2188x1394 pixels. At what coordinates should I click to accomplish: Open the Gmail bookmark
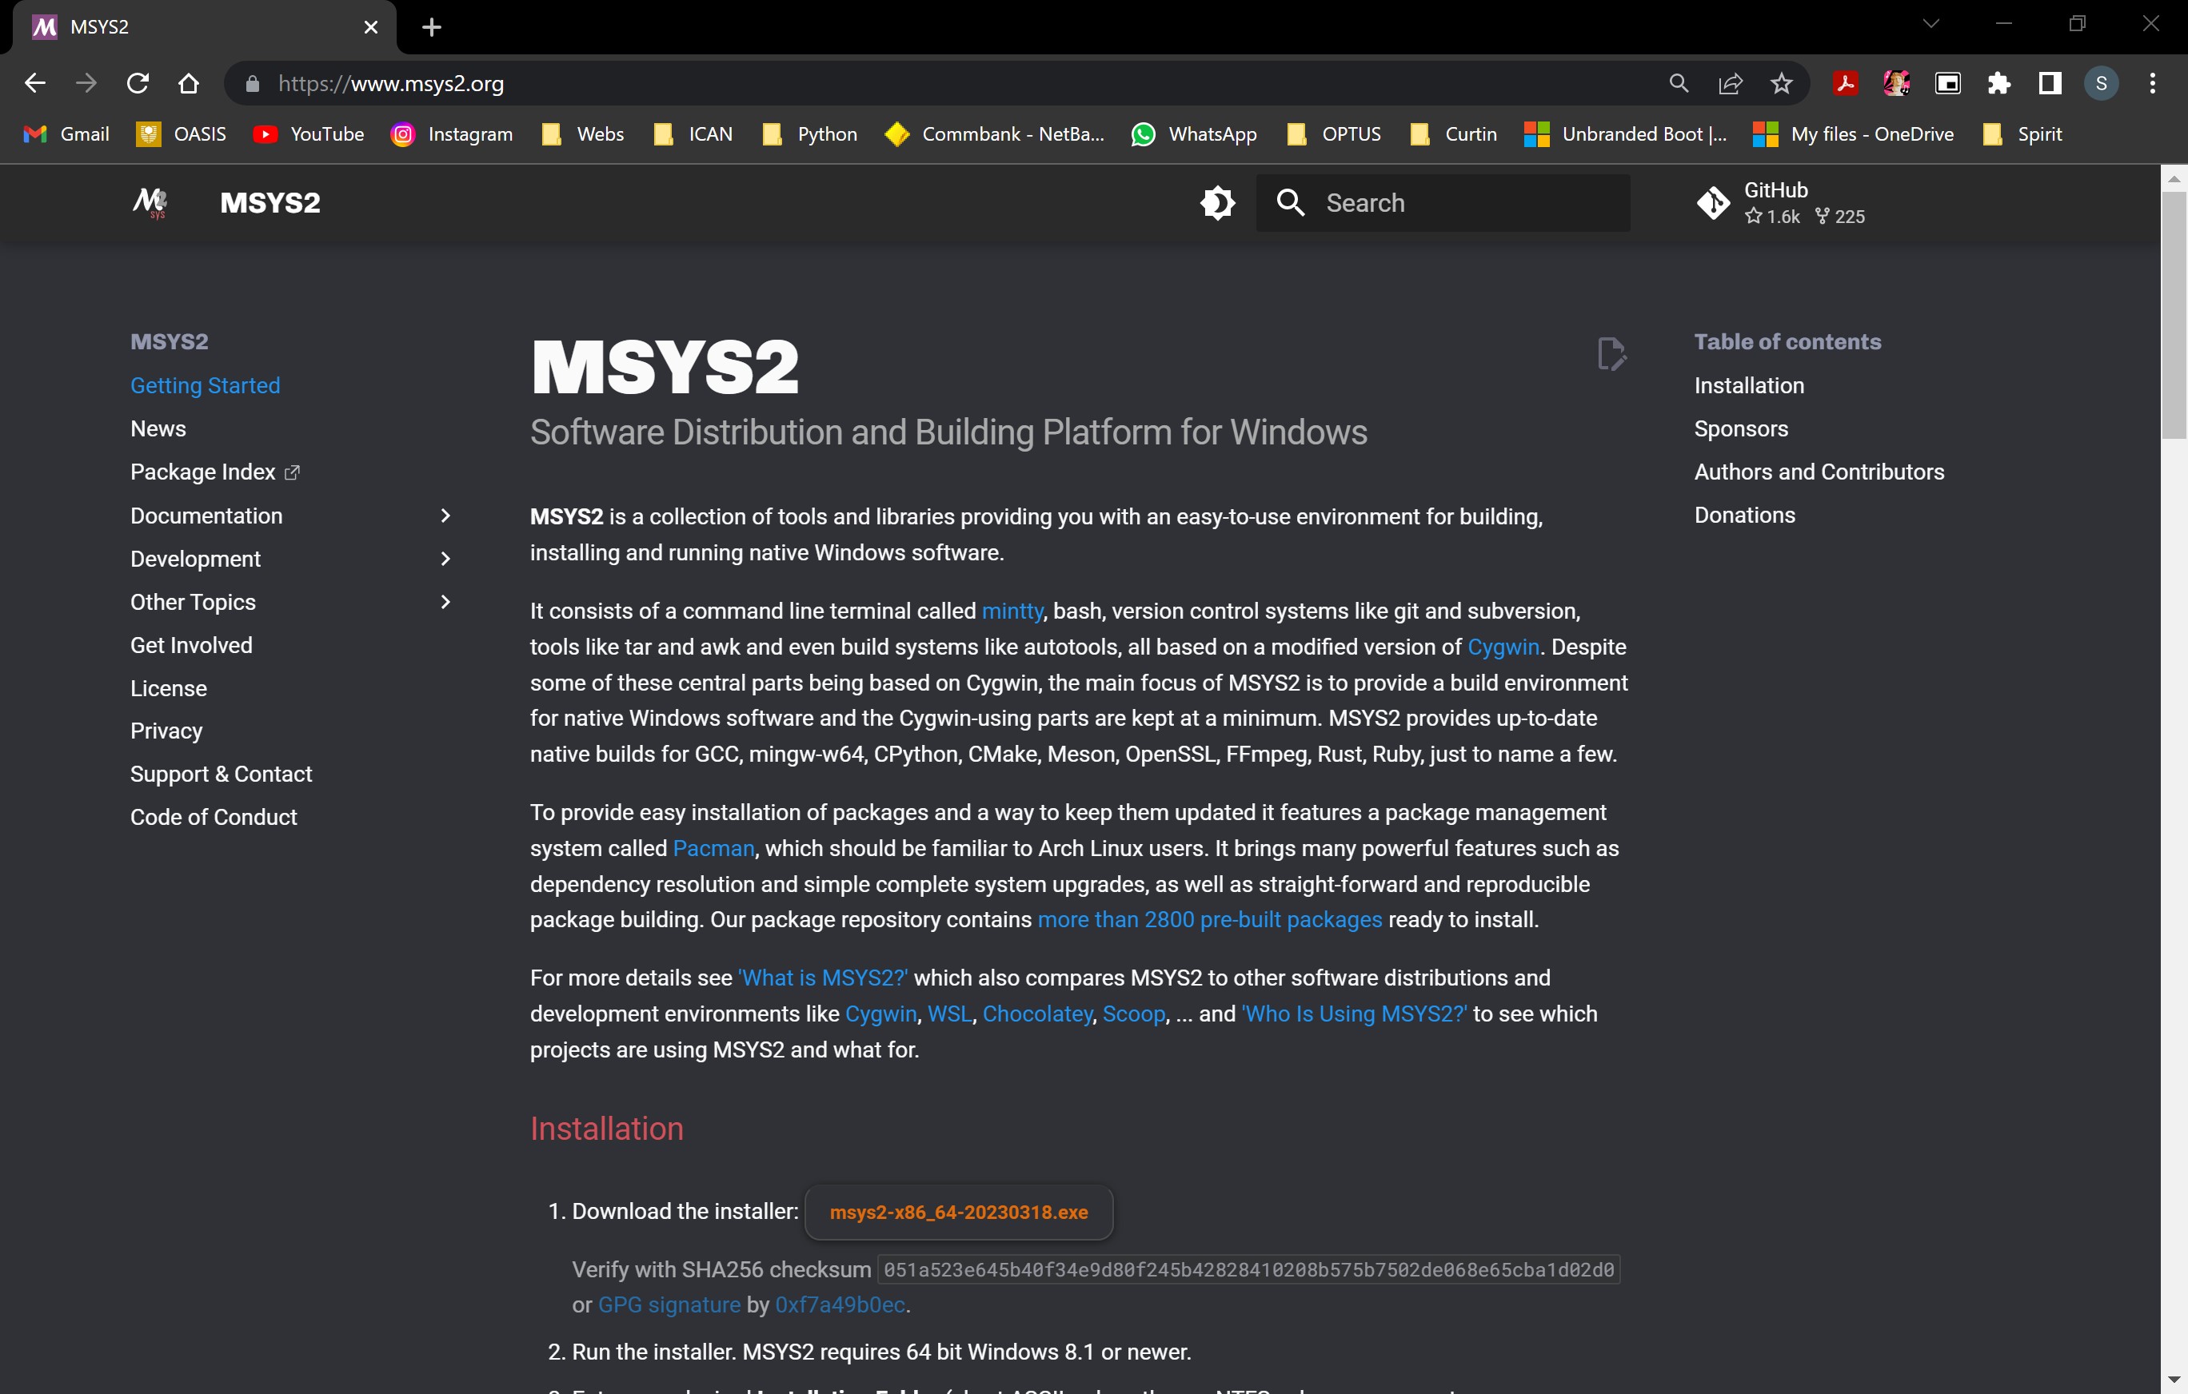coord(66,134)
